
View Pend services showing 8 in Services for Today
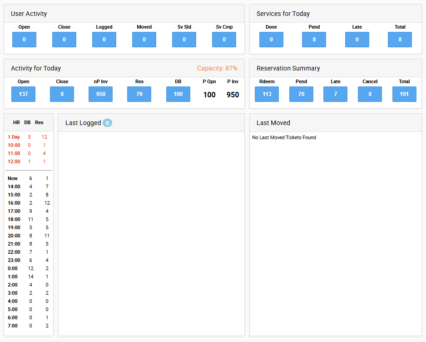click(314, 40)
